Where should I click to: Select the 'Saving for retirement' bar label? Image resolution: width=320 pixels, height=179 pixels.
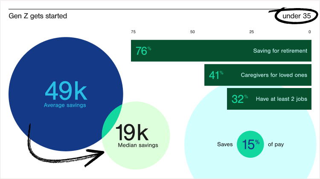[280, 51]
